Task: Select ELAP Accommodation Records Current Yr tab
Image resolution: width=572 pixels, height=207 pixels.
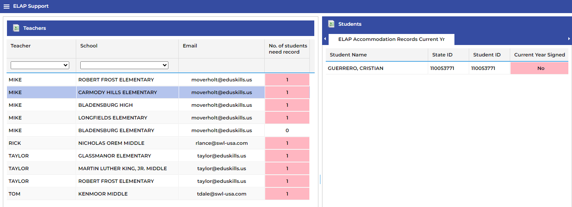Action: coord(391,39)
